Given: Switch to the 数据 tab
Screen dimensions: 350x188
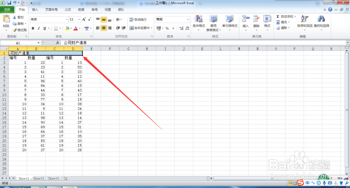Looking at the screenshot, I should point(81,9).
